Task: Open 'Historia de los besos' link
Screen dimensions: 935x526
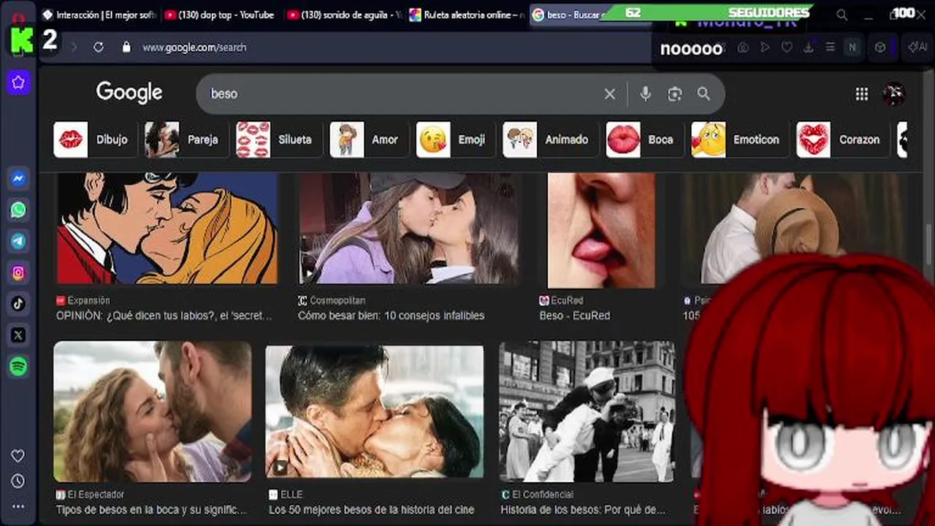Action: click(x=583, y=510)
